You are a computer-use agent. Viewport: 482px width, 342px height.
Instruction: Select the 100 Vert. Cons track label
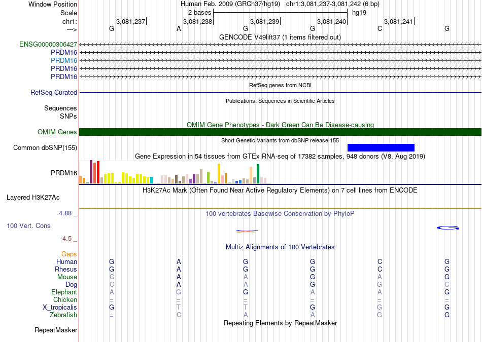coord(28,225)
